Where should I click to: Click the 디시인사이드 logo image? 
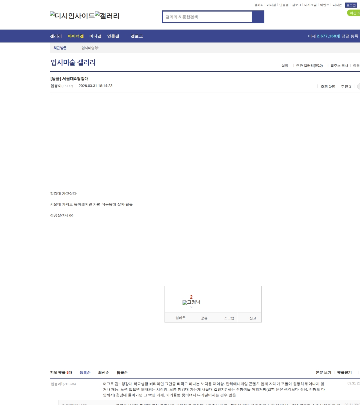[72, 16]
